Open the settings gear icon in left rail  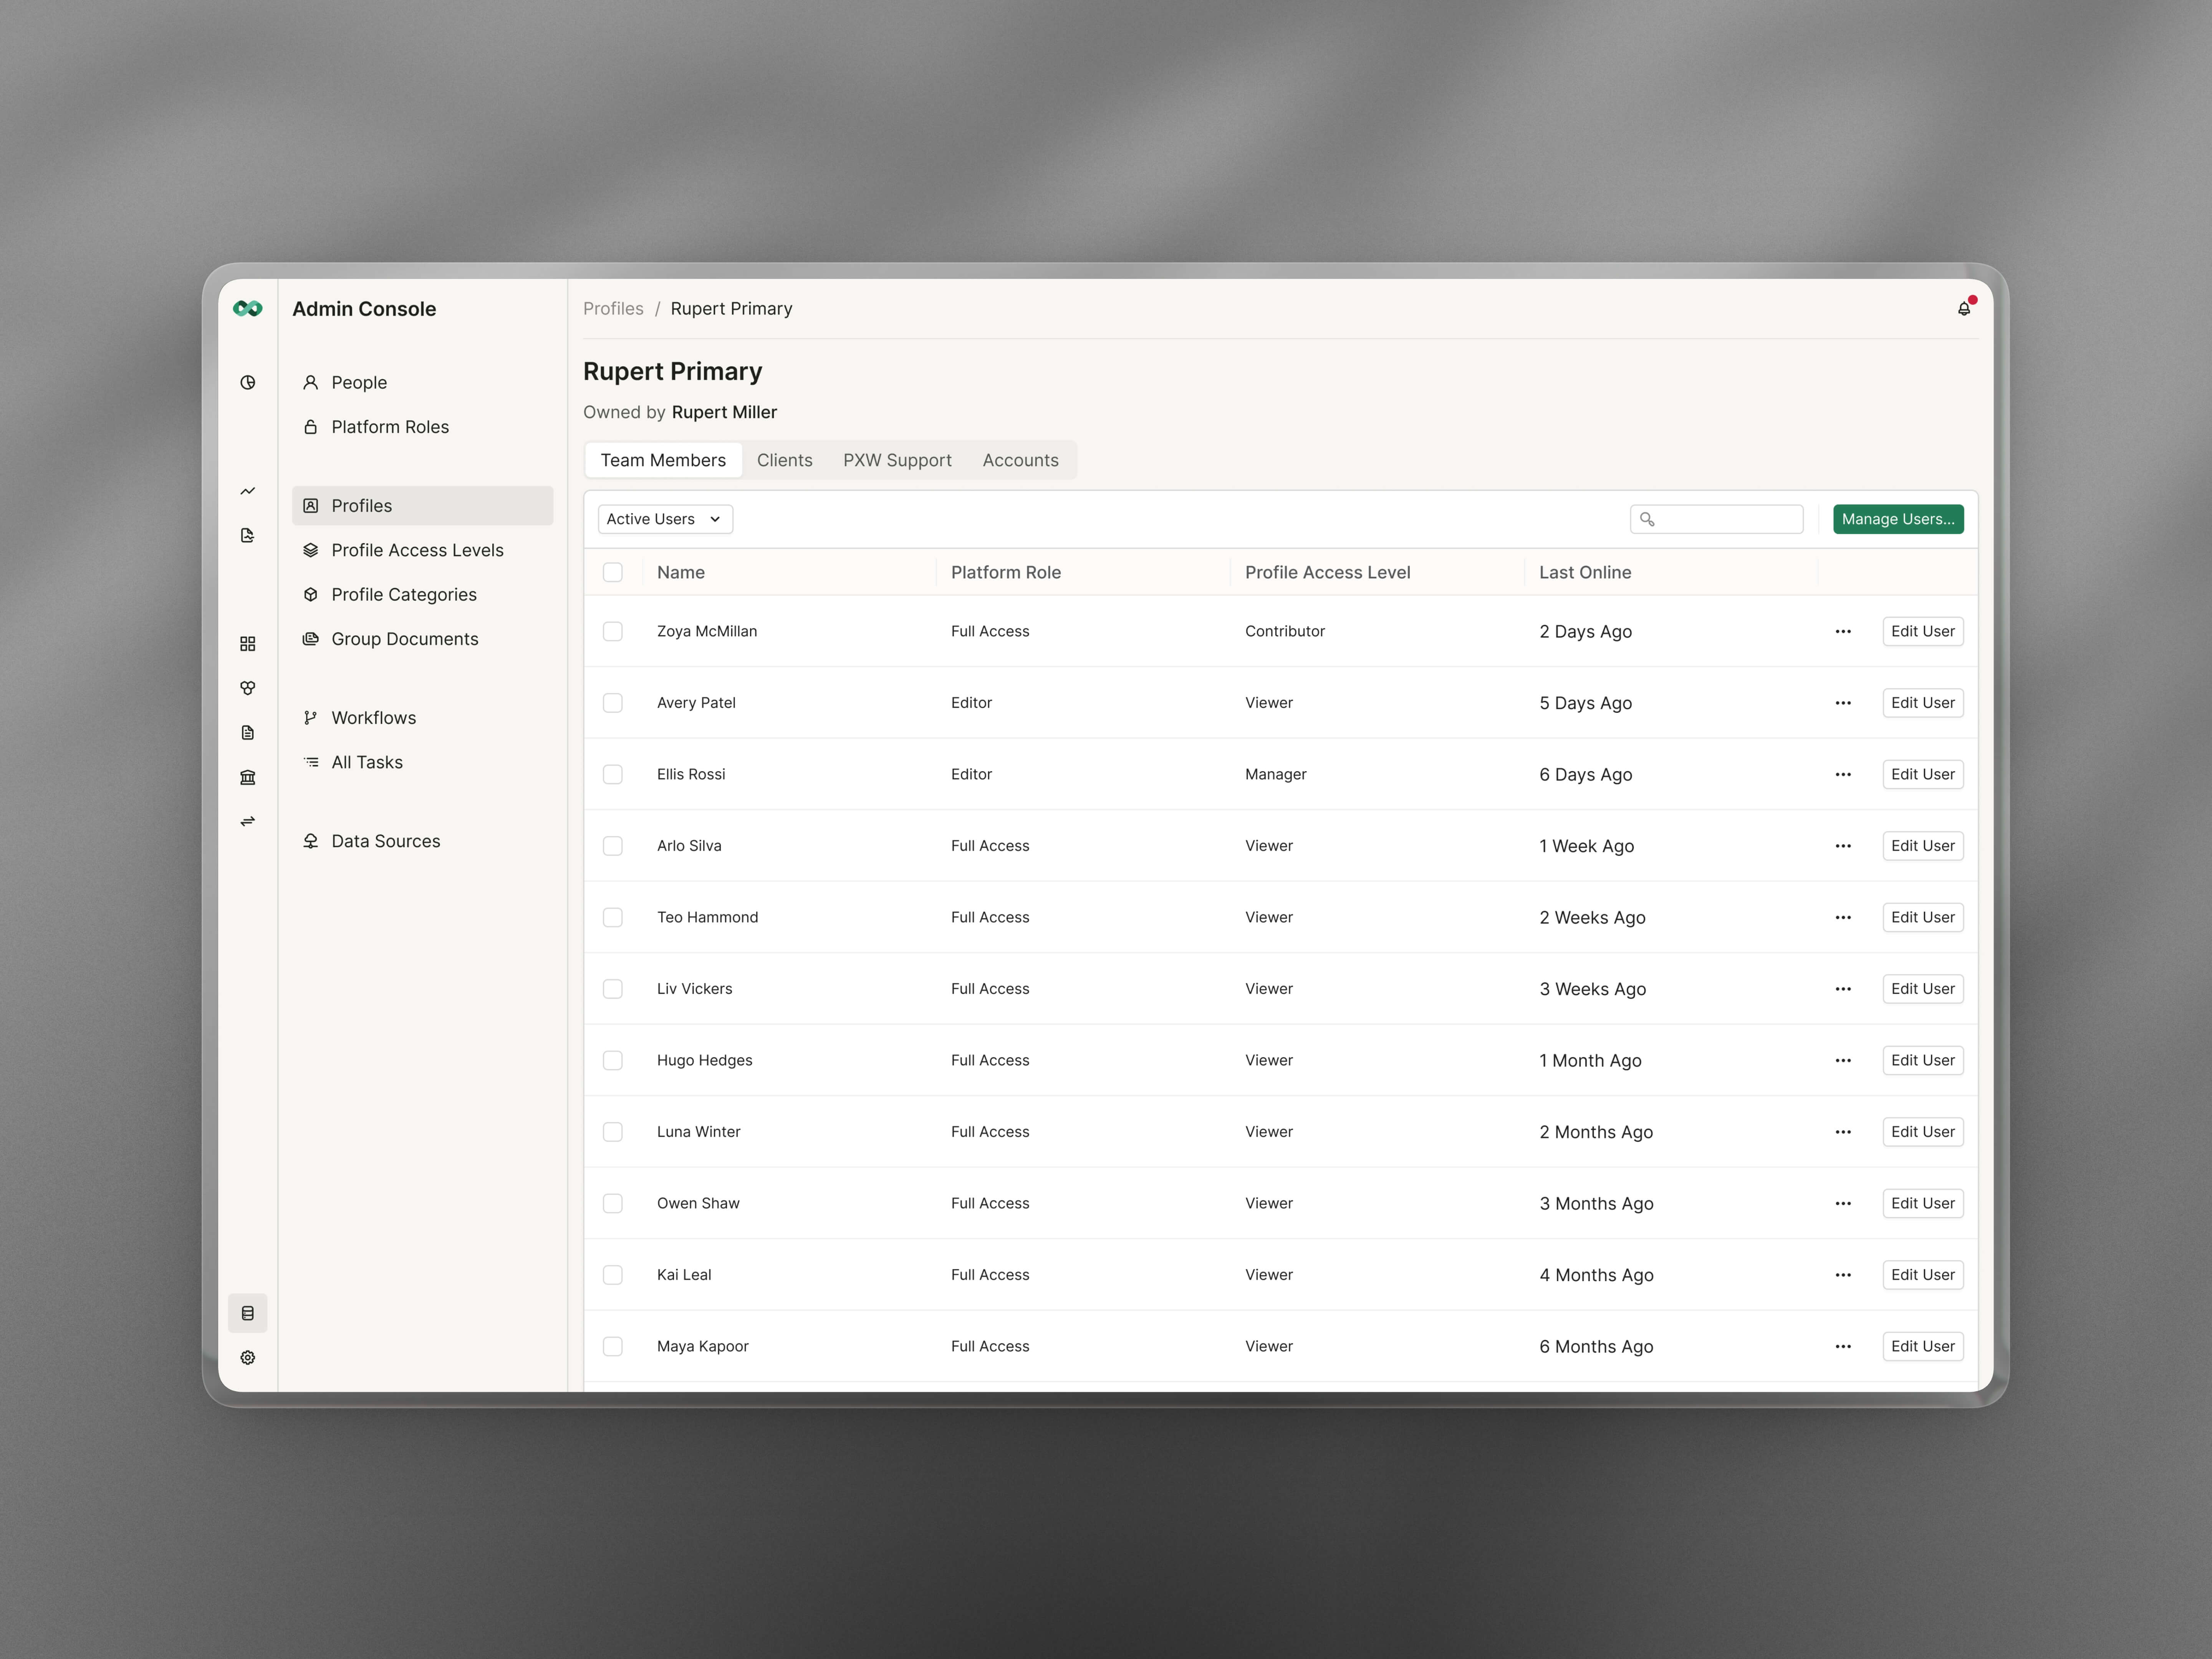coord(248,1357)
